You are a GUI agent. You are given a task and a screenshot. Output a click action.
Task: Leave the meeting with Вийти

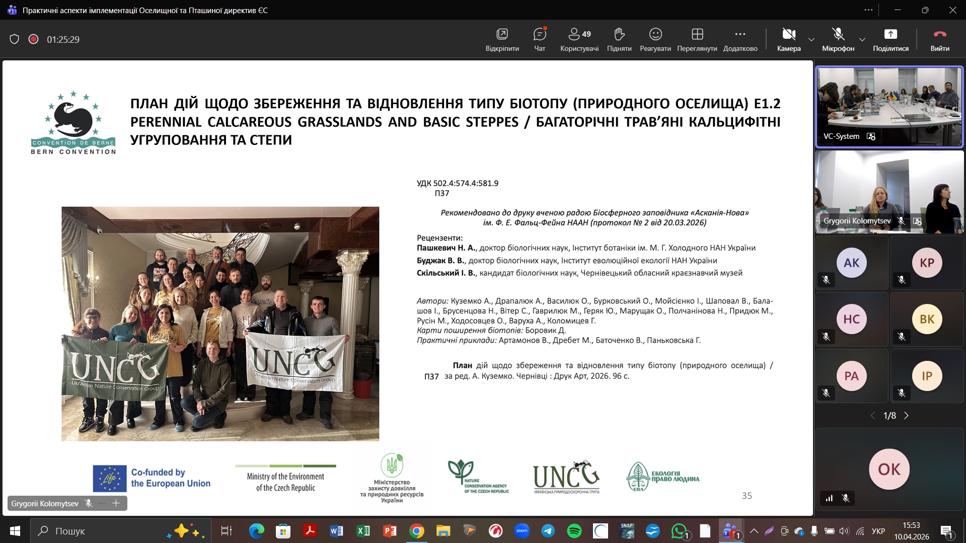tap(939, 39)
